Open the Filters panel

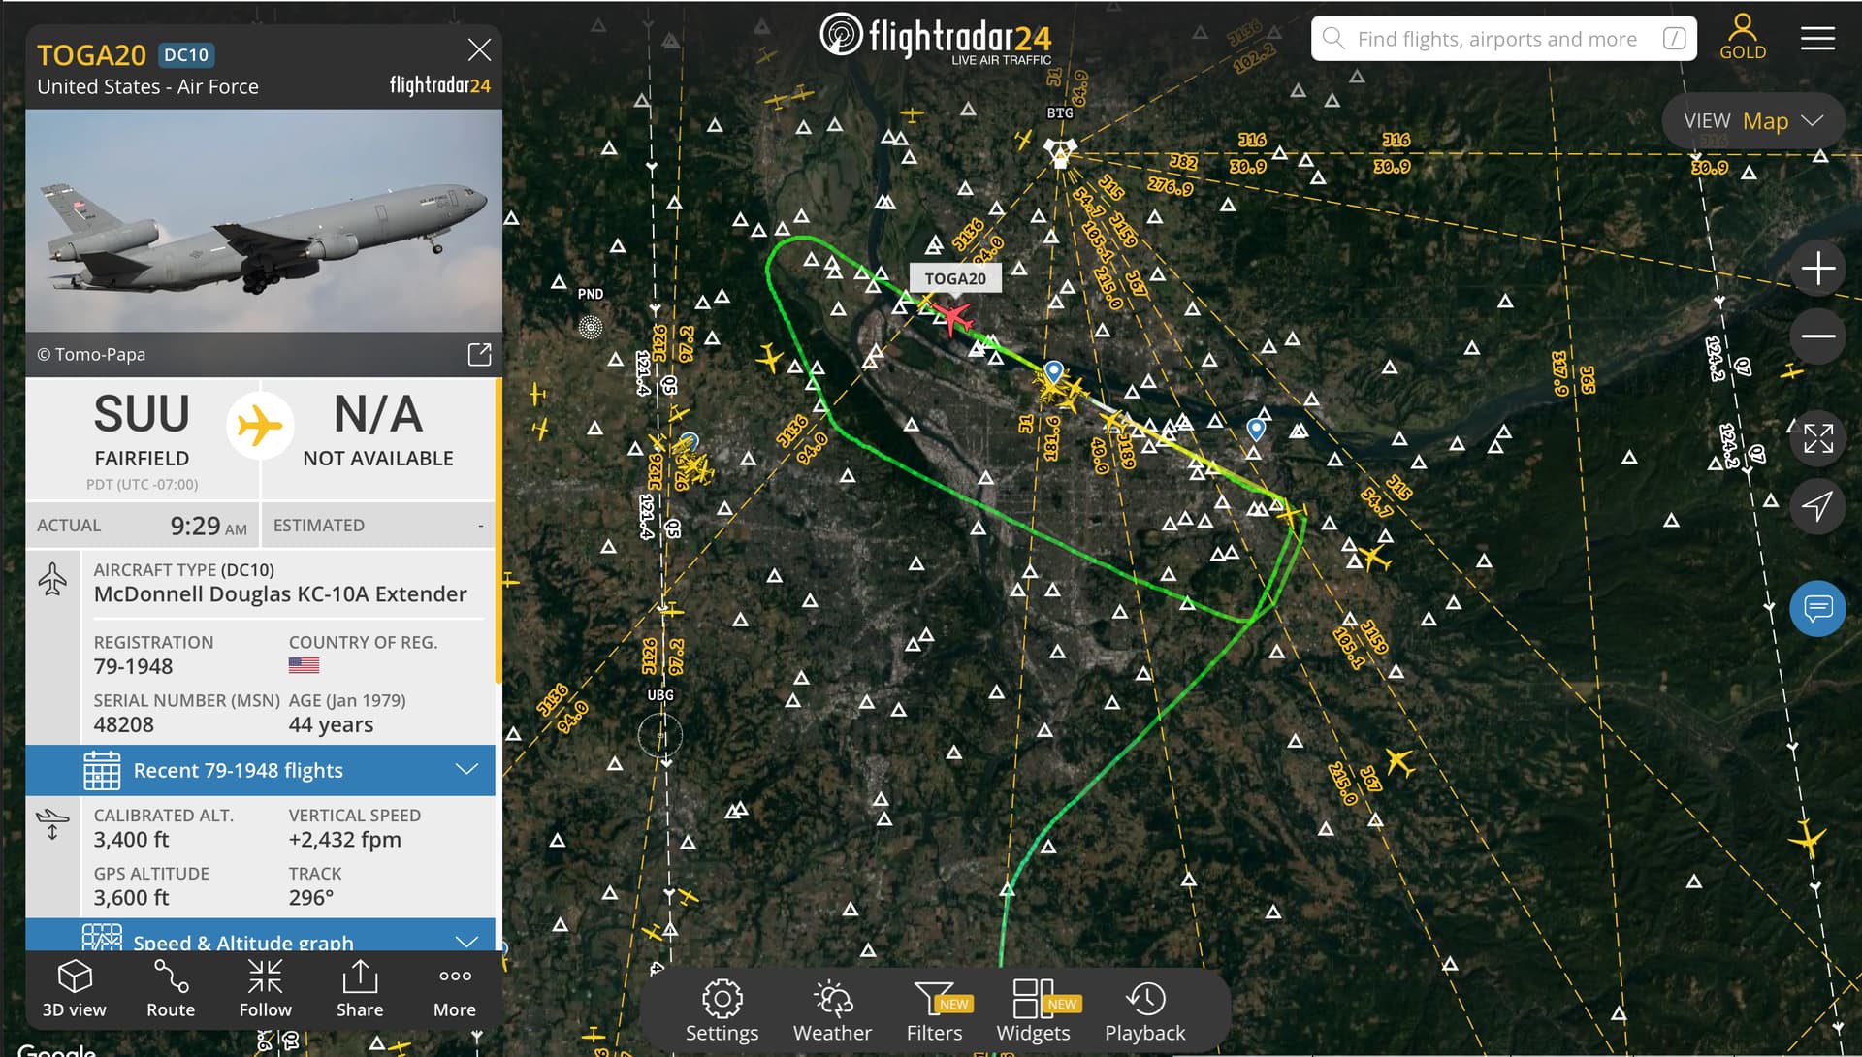coord(935,1011)
